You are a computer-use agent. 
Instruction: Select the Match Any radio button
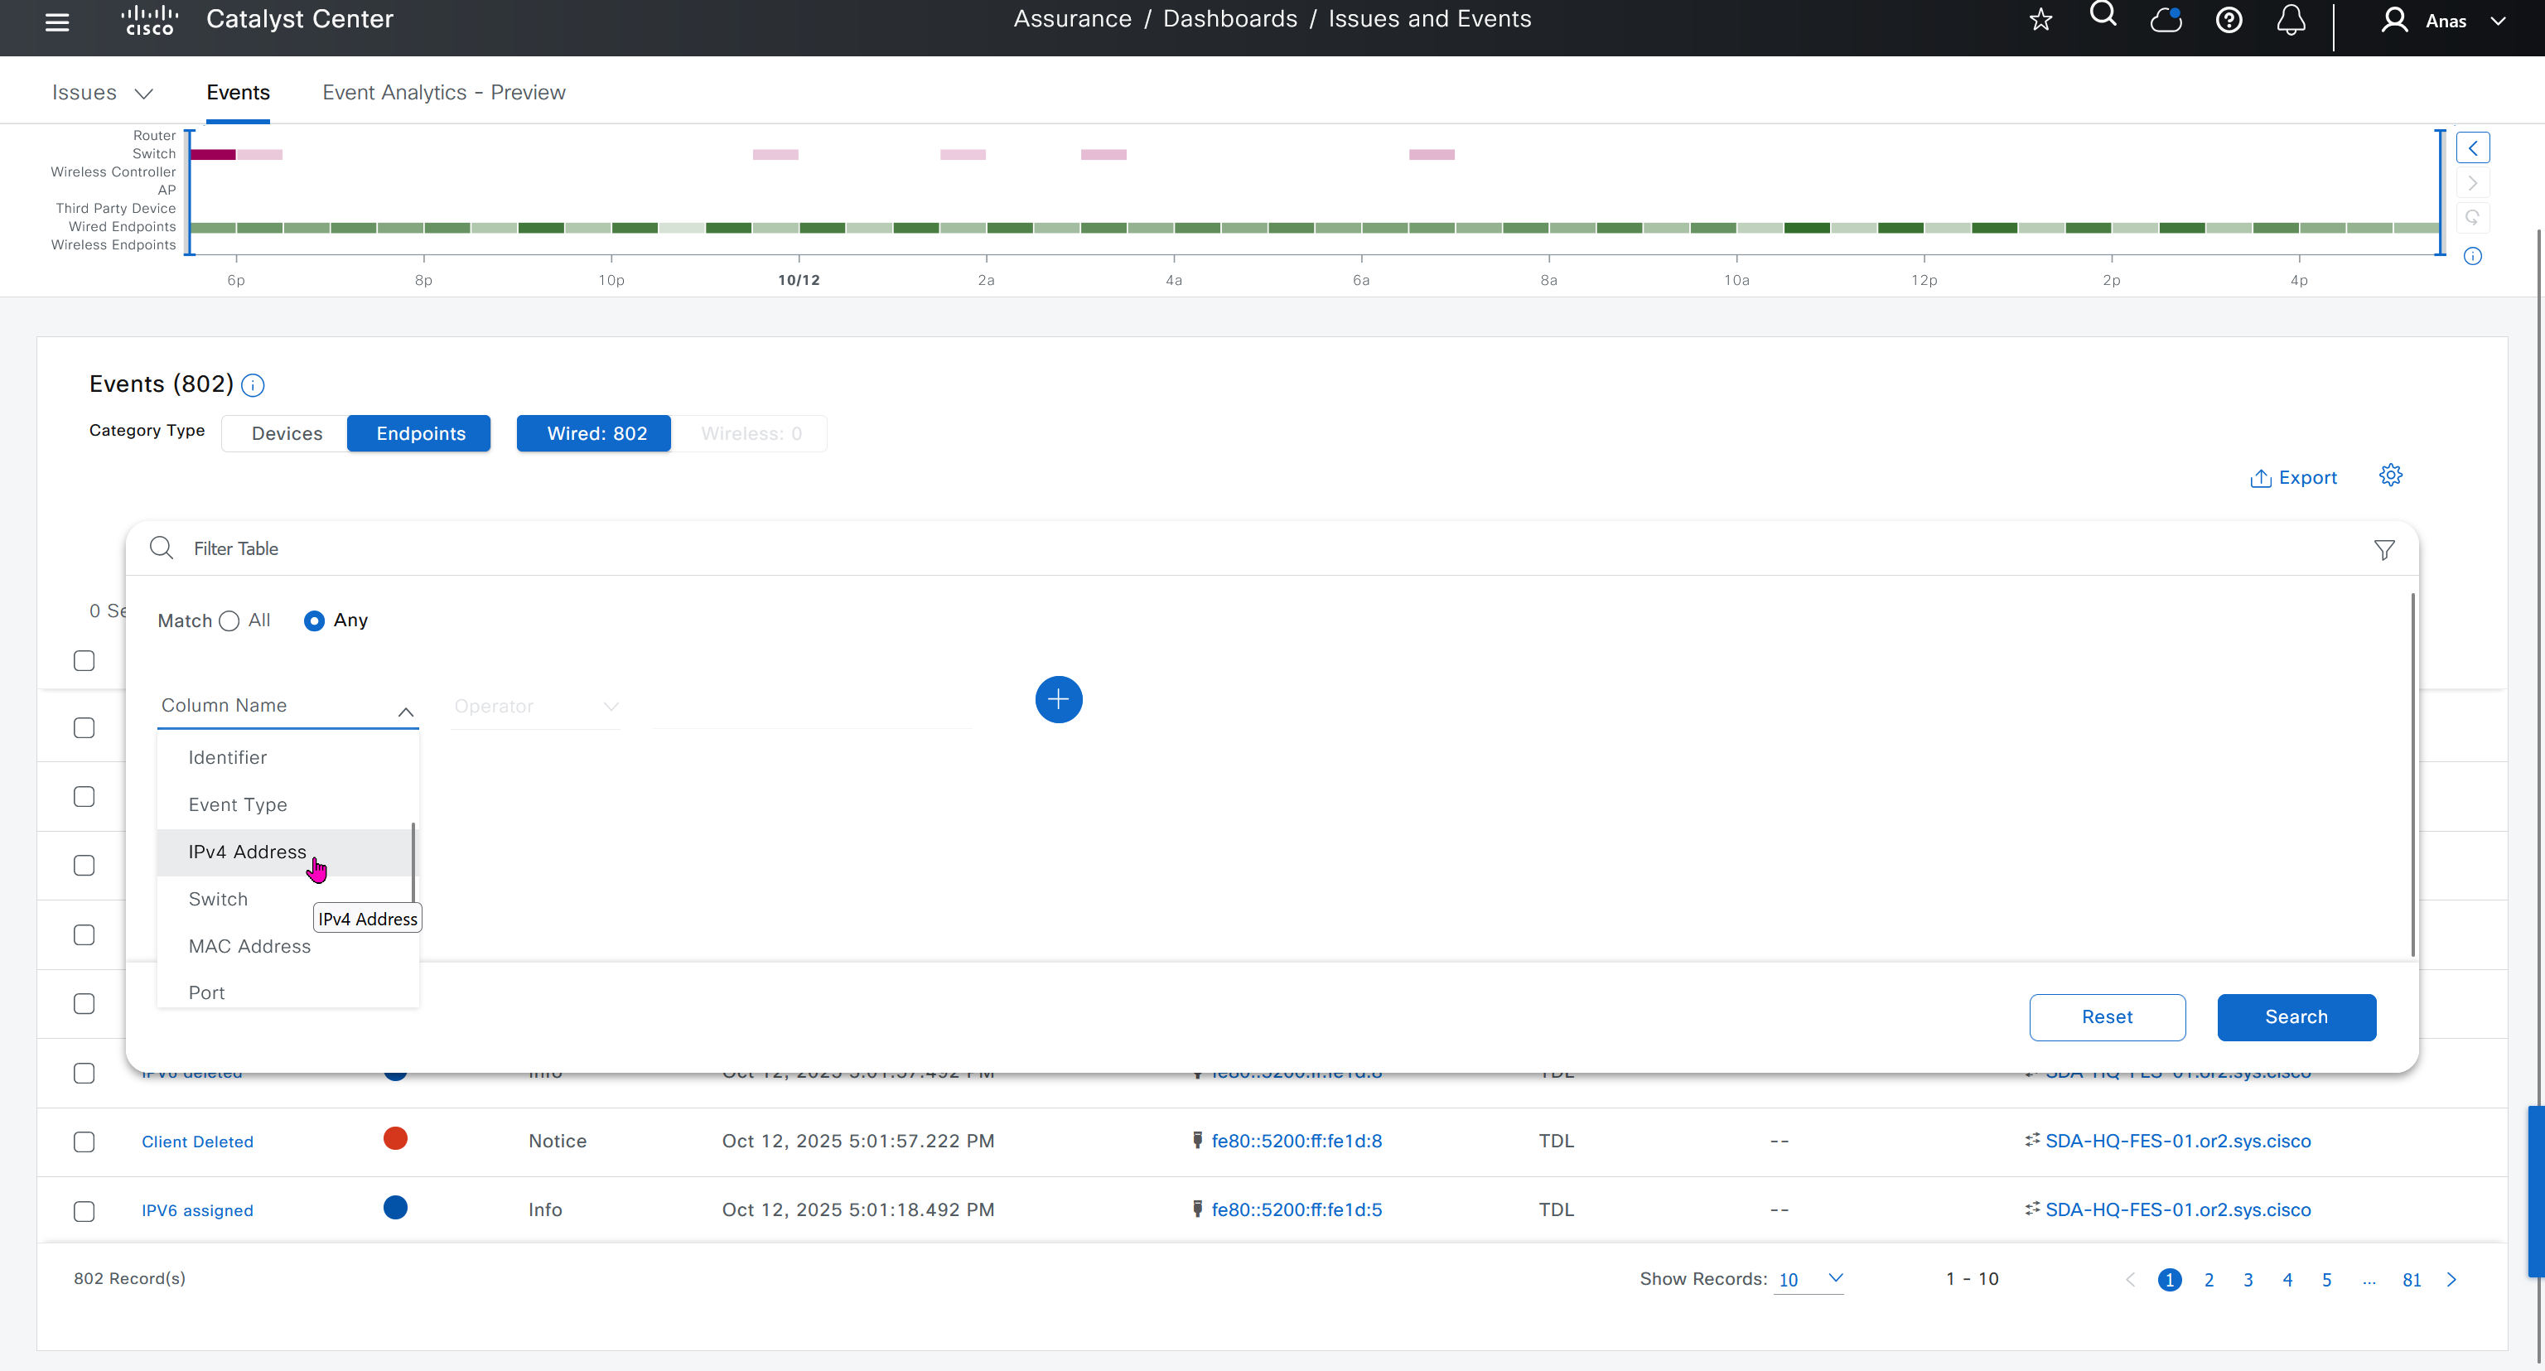click(x=314, y=620)
